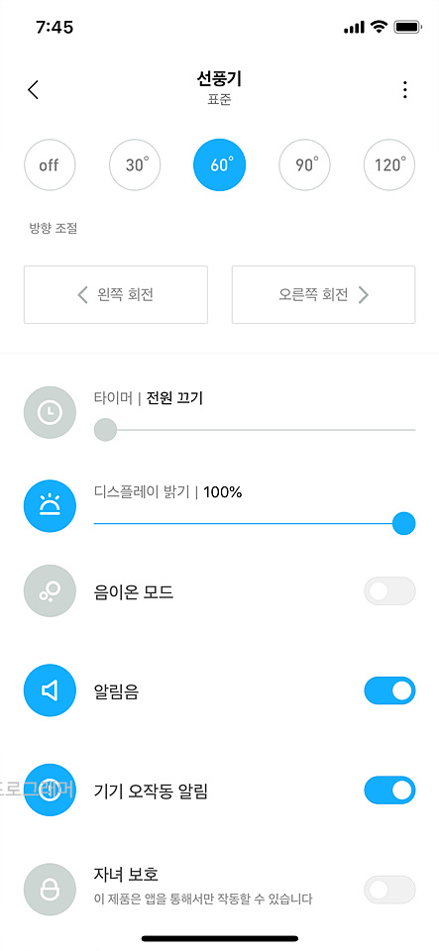Disable the 기기 오작동 알림 switch

[x=389, y=791]
